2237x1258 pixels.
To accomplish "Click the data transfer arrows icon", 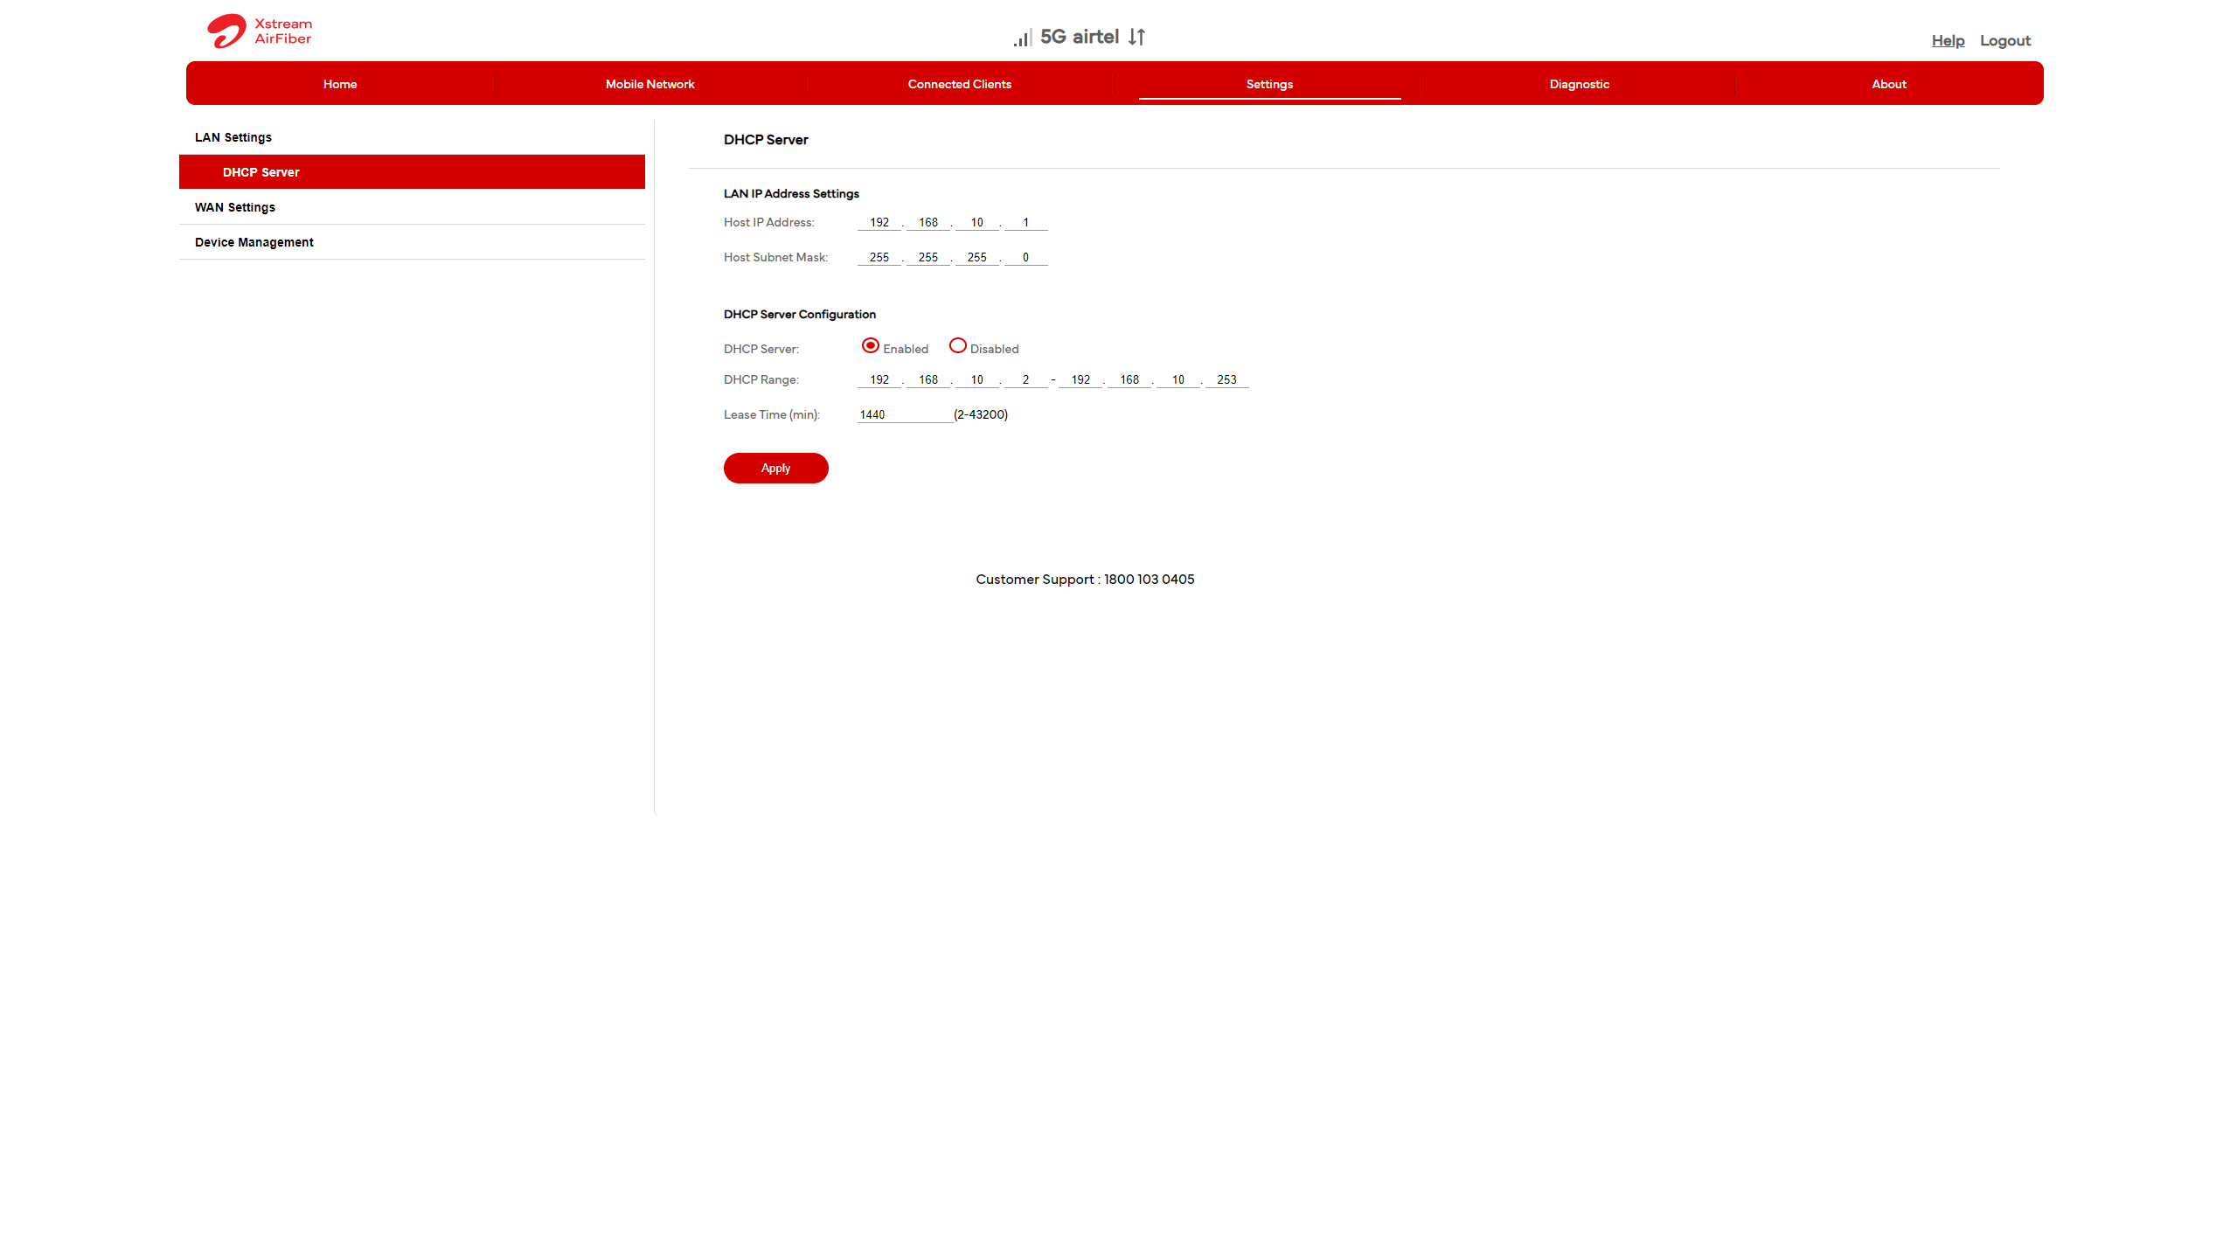I will pos(1136,37).
